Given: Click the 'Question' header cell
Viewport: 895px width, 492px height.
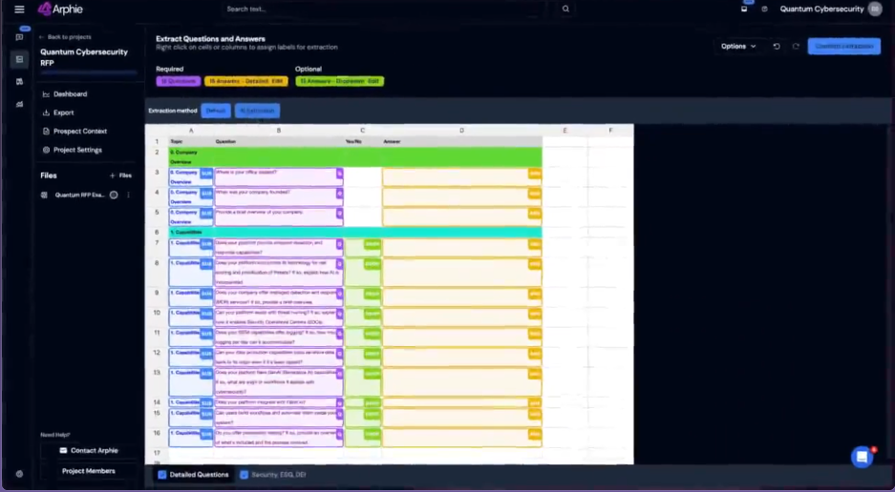Looking at the screenshot, I should pyautogui.click(x=279, y=141).
